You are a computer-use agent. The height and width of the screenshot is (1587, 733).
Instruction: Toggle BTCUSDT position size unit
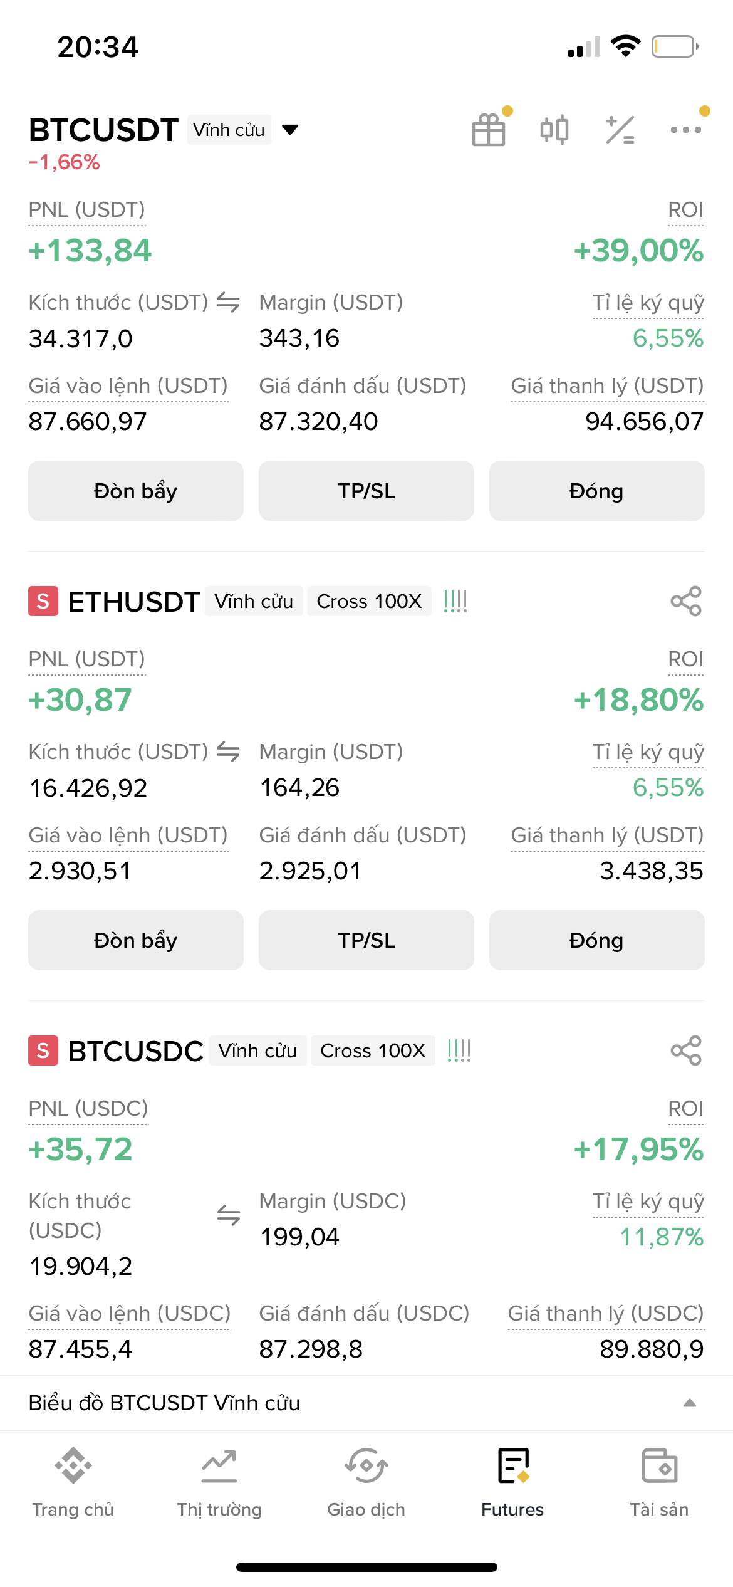[x=228, y=303]
